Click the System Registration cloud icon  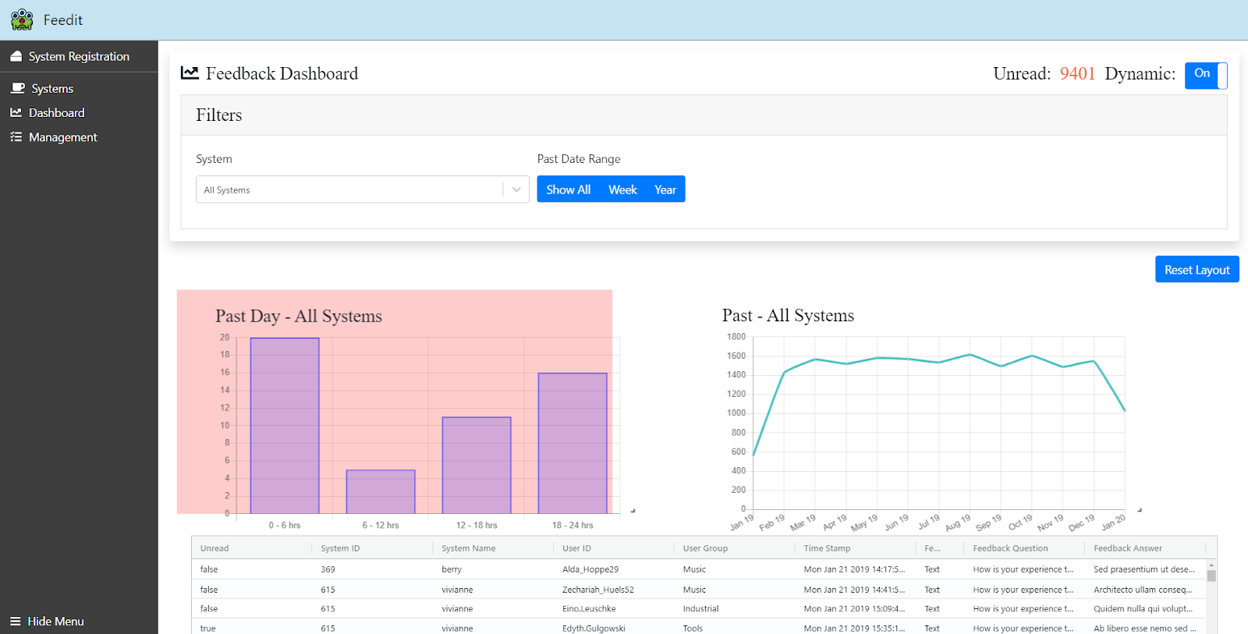(x=16, y=56)
